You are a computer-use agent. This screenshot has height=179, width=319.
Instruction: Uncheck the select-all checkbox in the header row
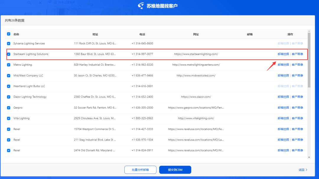[8, 34]
